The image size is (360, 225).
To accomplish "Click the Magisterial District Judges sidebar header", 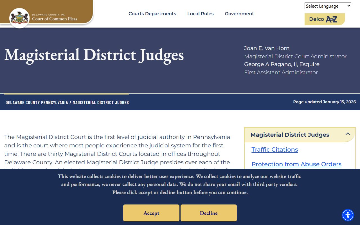I will (x=300, y=135).
